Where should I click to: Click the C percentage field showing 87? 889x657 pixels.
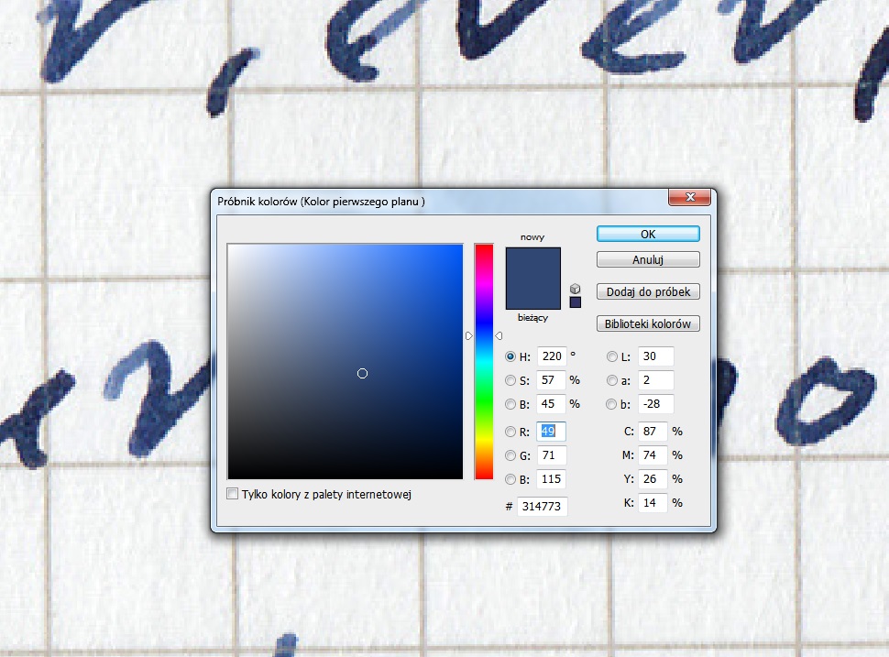point(653,431)
